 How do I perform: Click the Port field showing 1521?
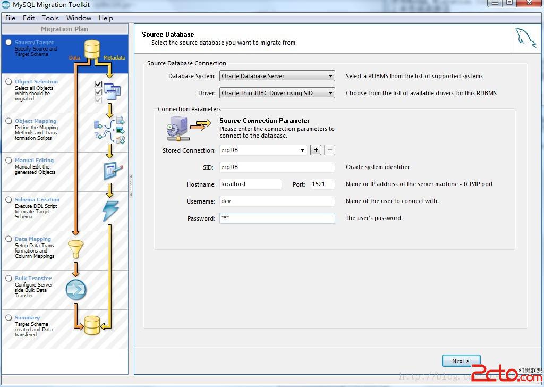click(x=322, y=184)
